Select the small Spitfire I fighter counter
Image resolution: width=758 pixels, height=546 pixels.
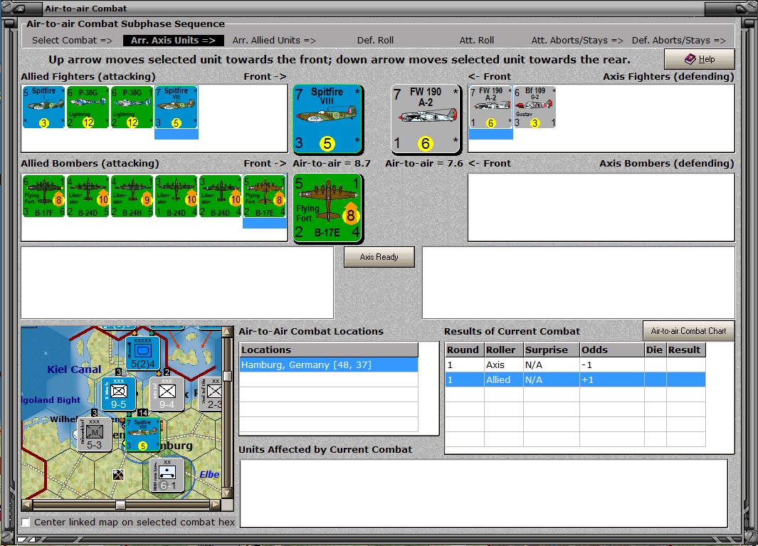43,107
